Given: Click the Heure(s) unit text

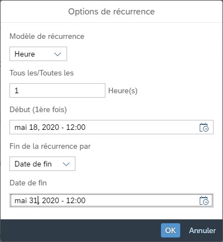Looking at the screenshot, I should pos(123,90).
